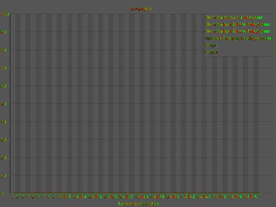The height and width of the screenshot is (207, 276).
Task: Click the '72-73' x-axis position label
Action: click(219, 197)
